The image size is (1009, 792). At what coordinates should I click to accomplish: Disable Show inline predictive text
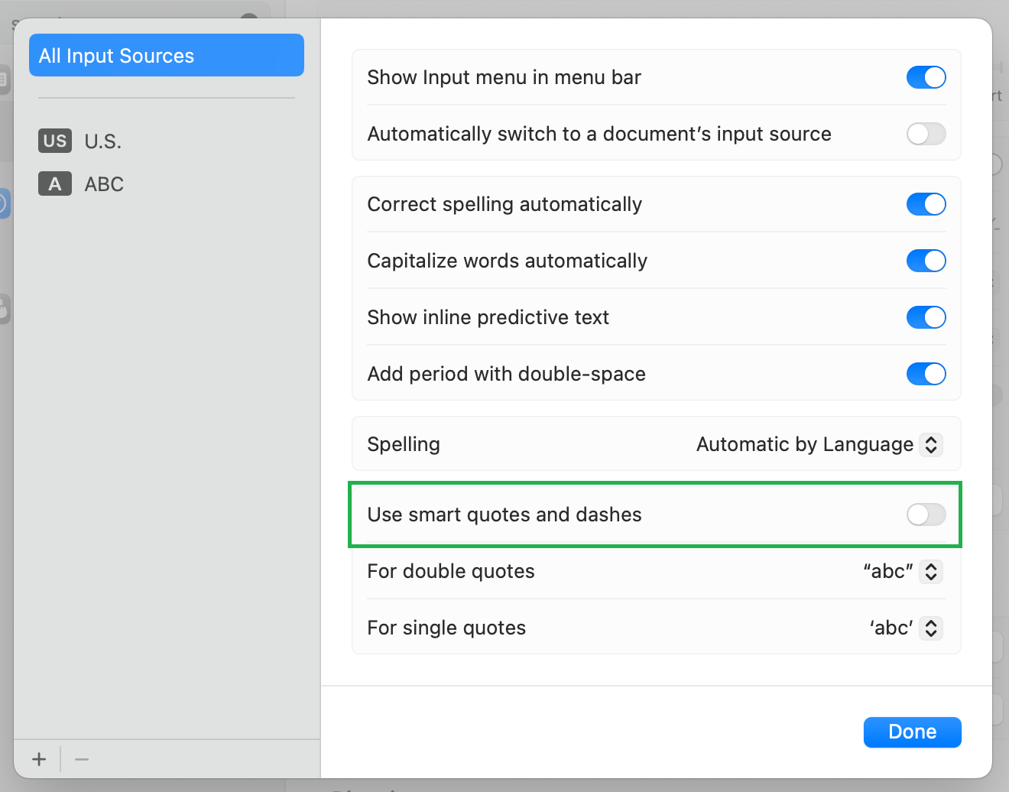point(926,317)
